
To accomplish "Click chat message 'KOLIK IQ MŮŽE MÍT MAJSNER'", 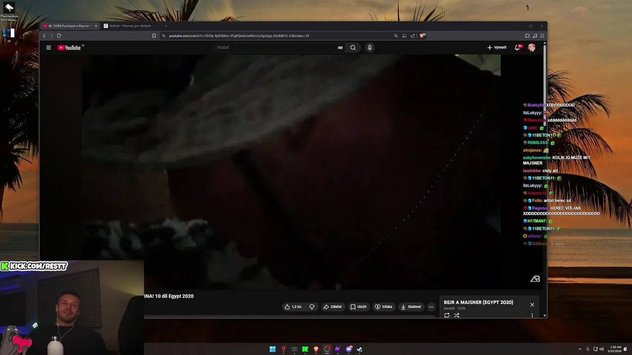I will pyautogui.click(x=556, y=160).
